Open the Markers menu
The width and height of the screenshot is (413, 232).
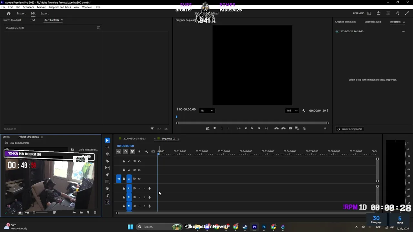coord(42,7)
